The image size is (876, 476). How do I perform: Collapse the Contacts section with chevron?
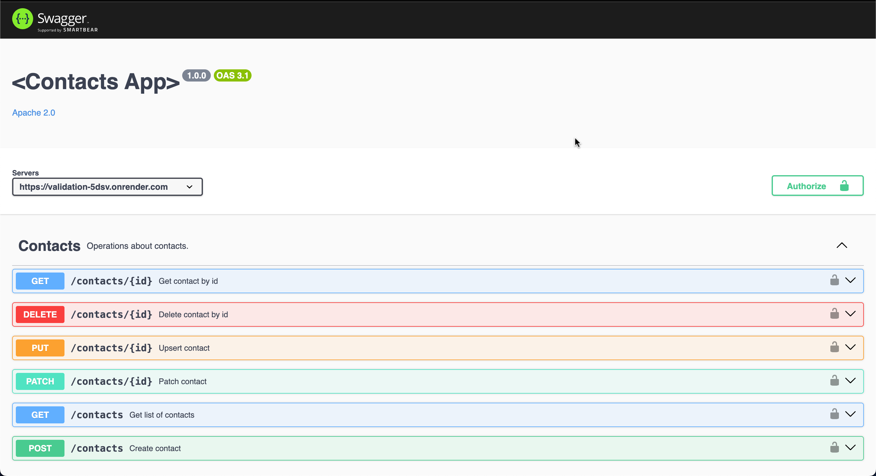[842, 245]
